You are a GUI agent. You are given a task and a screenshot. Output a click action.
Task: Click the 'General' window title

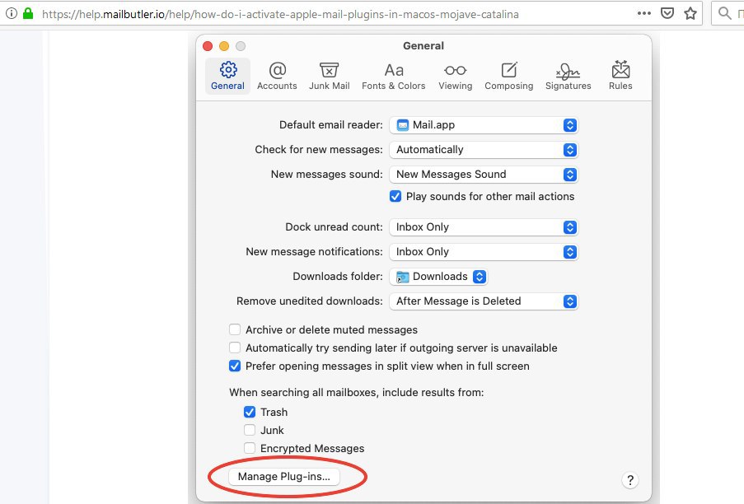pos(423,46)
